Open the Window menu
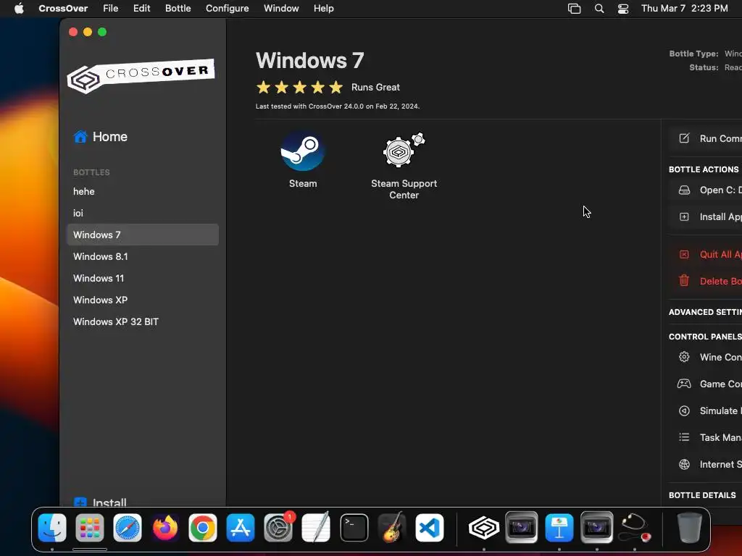 (281, 9)
